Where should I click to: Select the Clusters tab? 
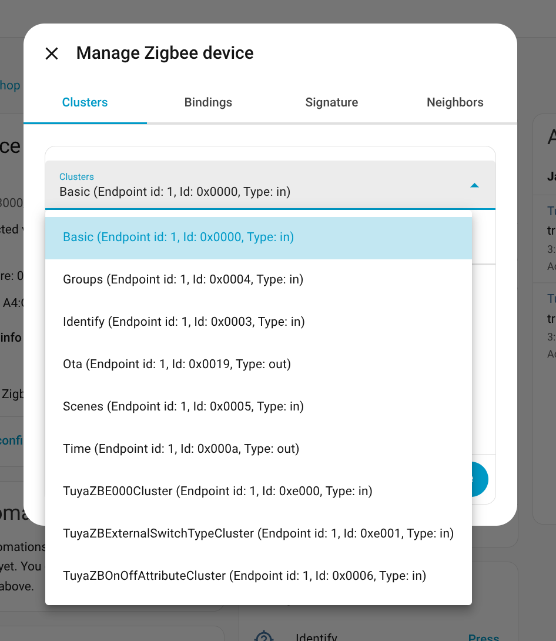85,102
